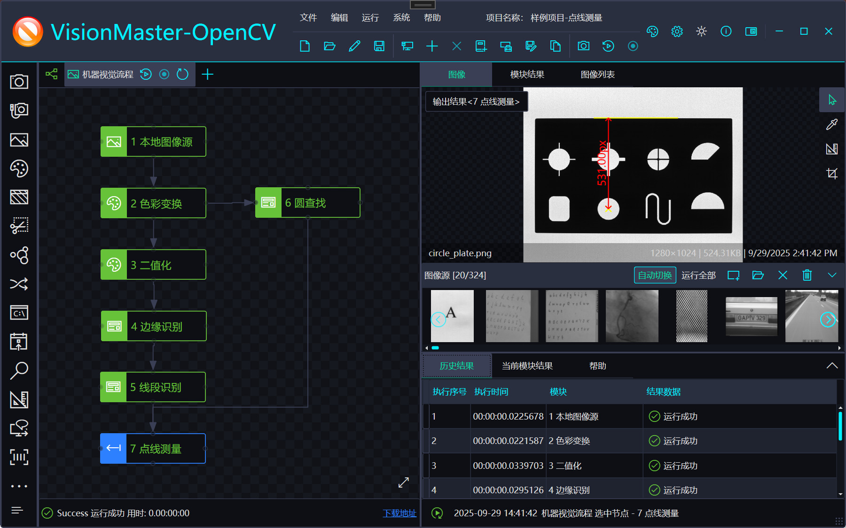Image resolution: width=846 pixels, height=528 pixels.
Task: Select node 1 本地图像源
Action: pos(153,142)
